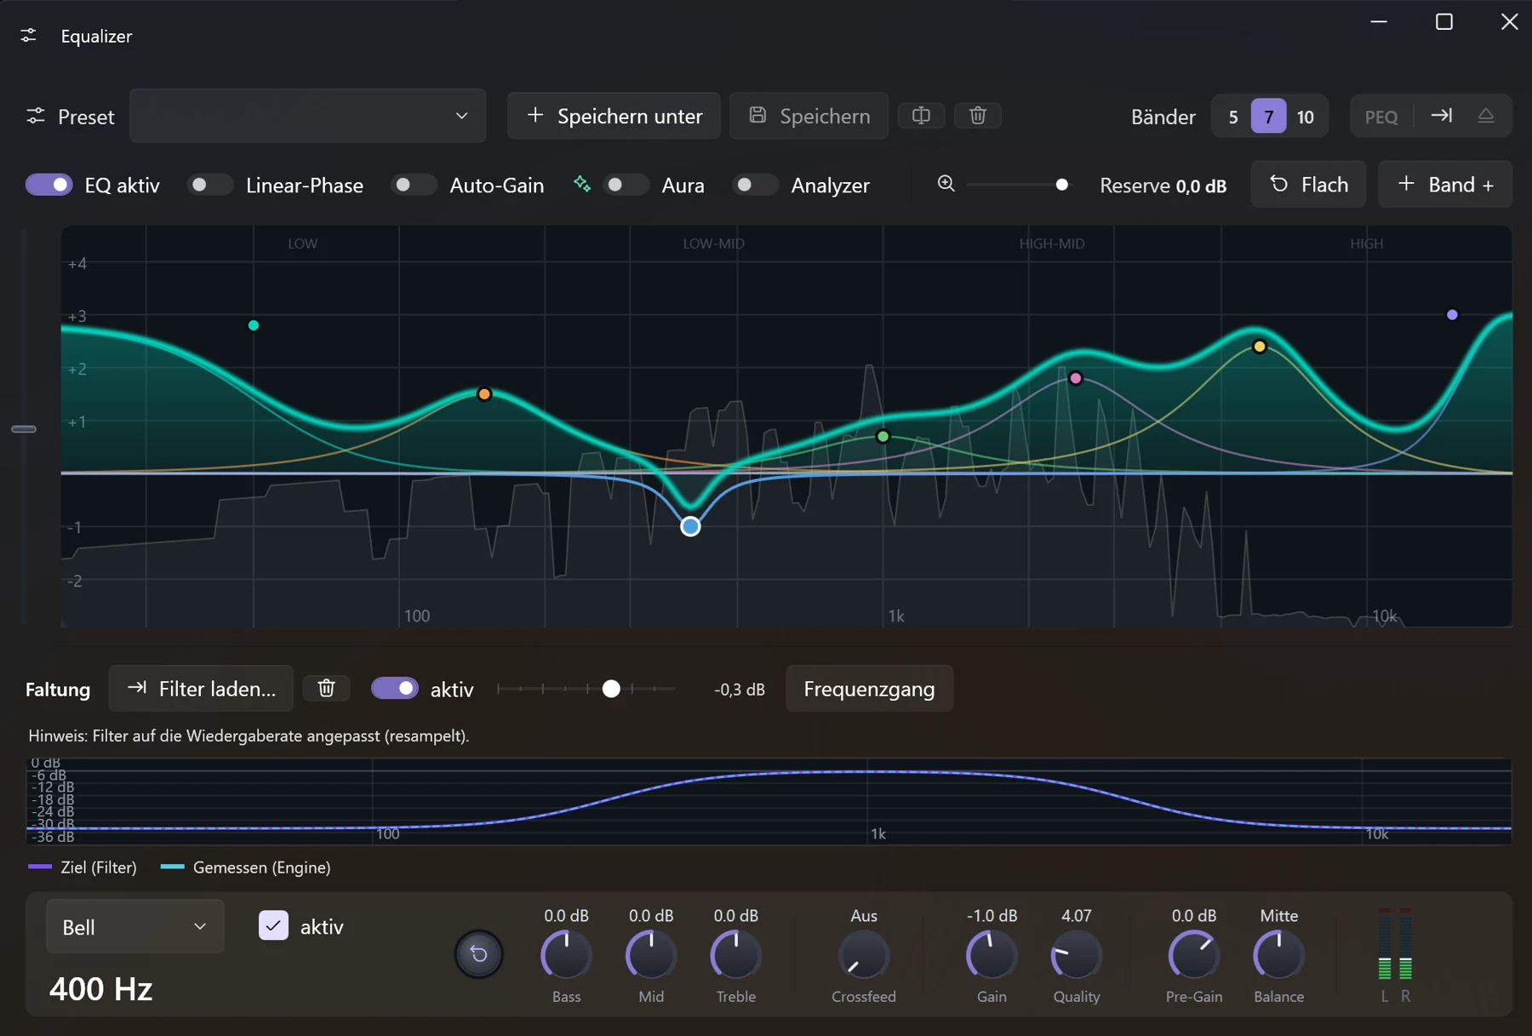This screenshot has width=1532, height=1036.
Task: Select the blue 400 Hz band node
Action: (690, 526)
